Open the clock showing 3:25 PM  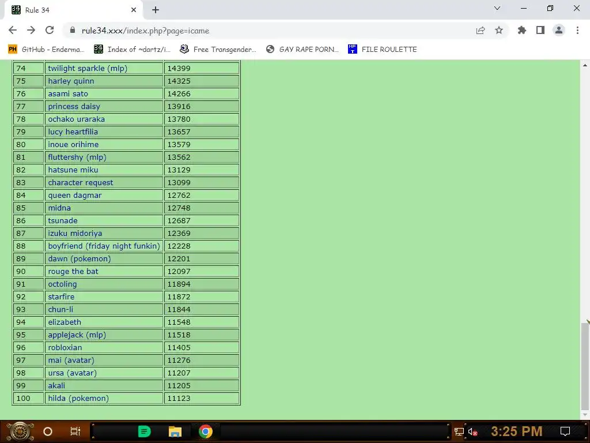click(517, 431)
